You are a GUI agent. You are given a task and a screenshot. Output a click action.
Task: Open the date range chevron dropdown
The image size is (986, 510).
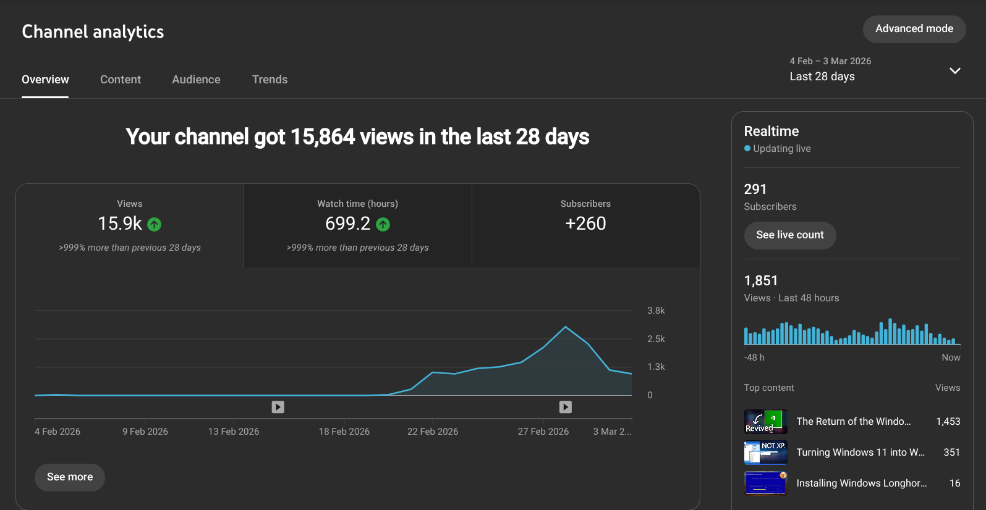[x=954, y=70]
